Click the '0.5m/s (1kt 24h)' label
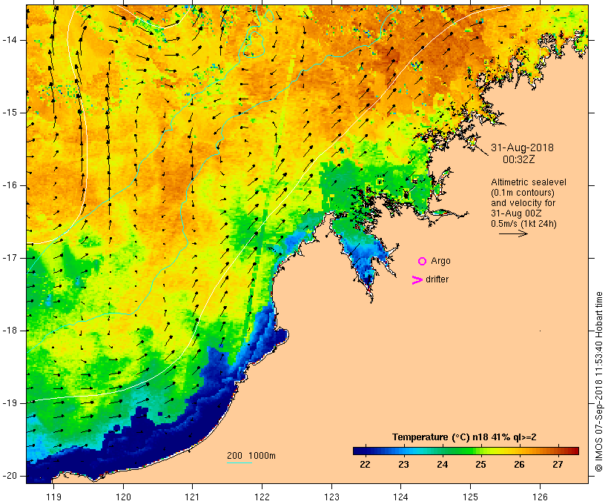 (523, 224)
